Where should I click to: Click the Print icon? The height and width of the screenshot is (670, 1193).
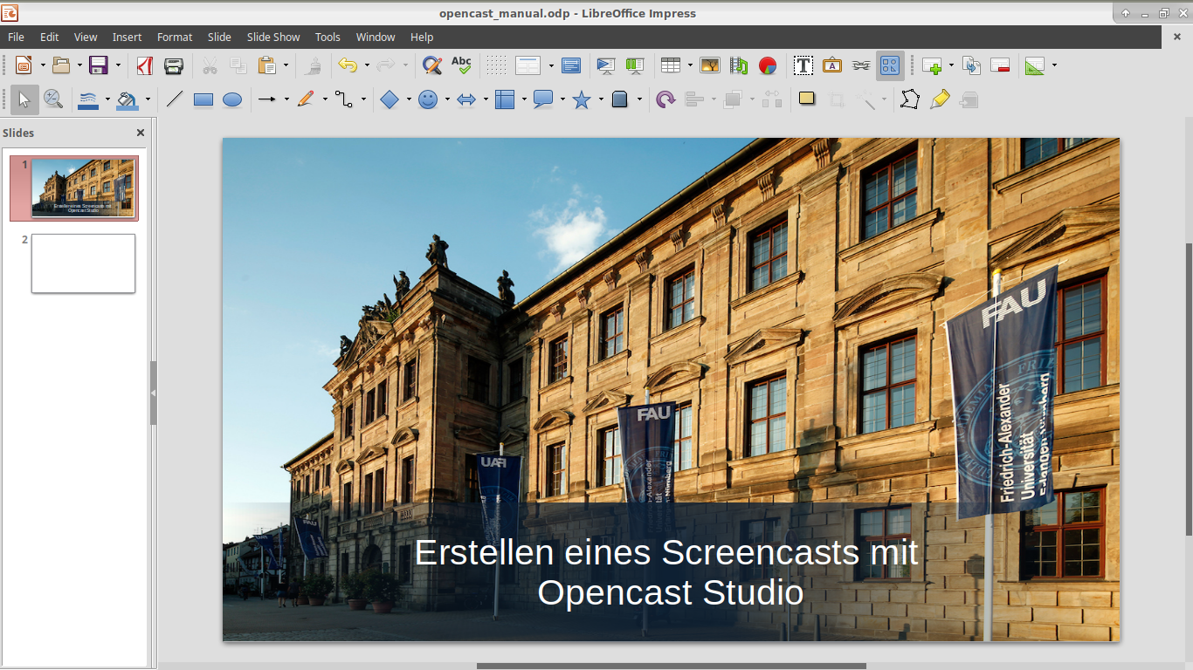(x=174, y=65)
